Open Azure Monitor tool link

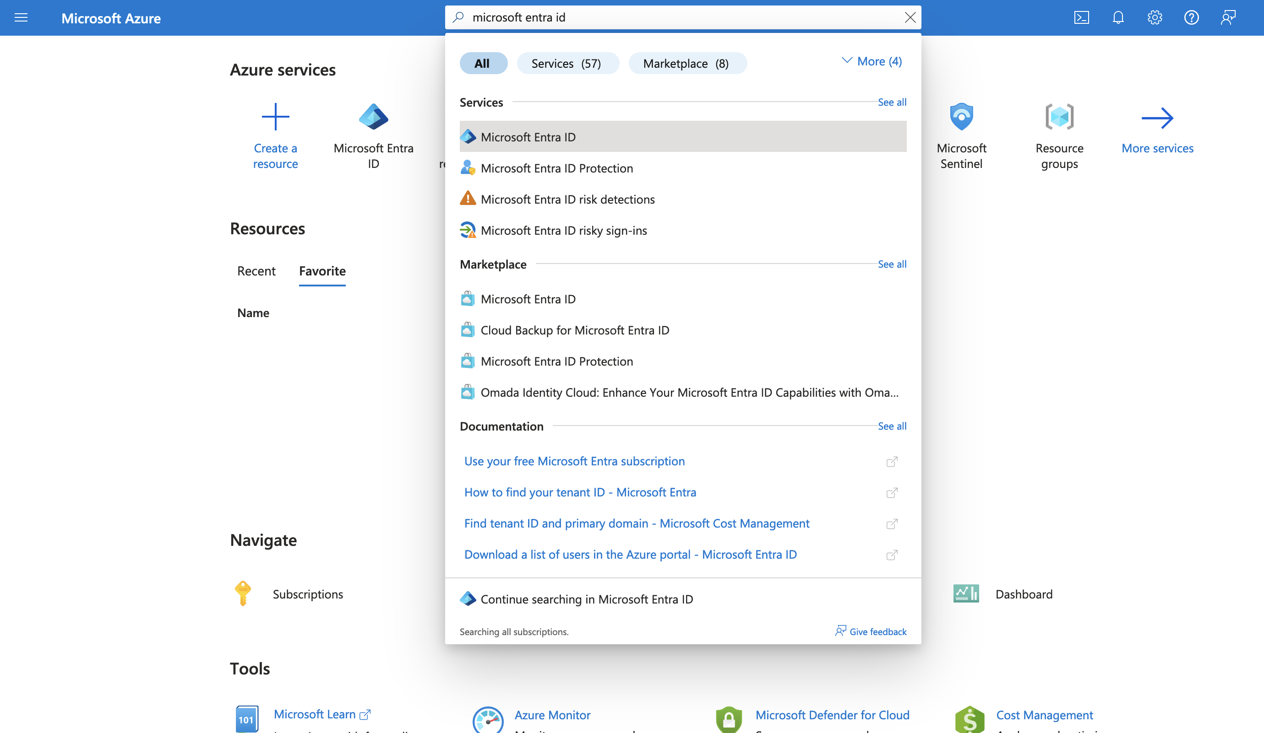(x=552, y=715)
